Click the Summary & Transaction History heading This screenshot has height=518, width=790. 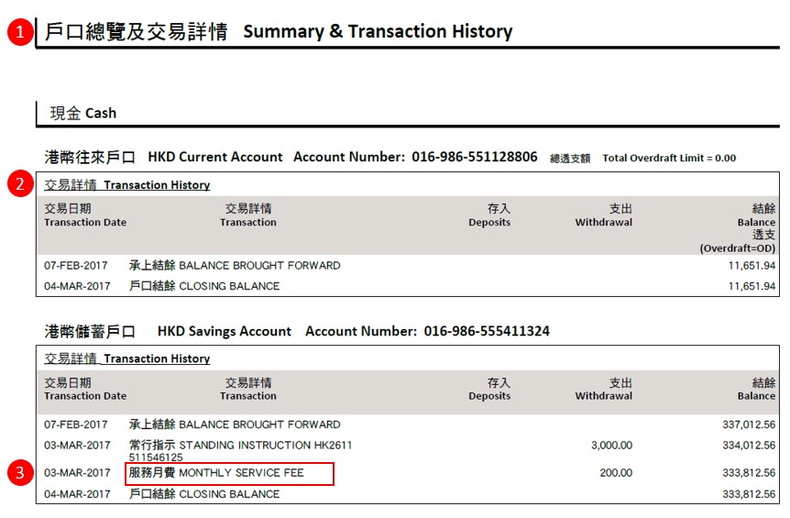tap(278, 32)
